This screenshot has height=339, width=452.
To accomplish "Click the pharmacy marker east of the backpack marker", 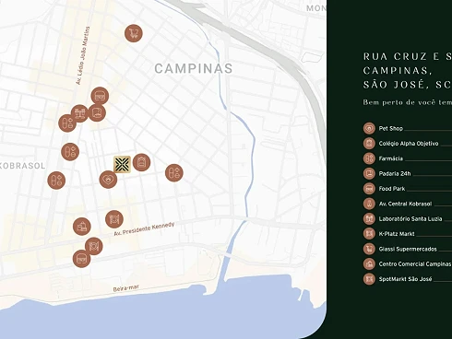I will tap(174, 172).
